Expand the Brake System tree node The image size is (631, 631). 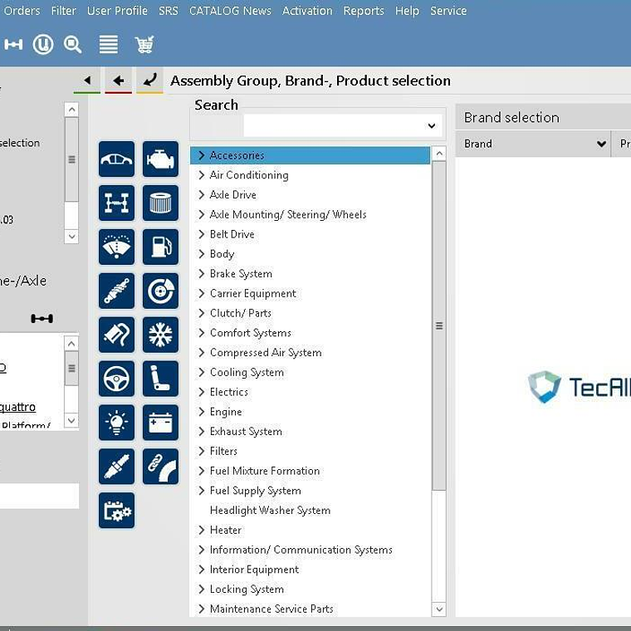202,274
